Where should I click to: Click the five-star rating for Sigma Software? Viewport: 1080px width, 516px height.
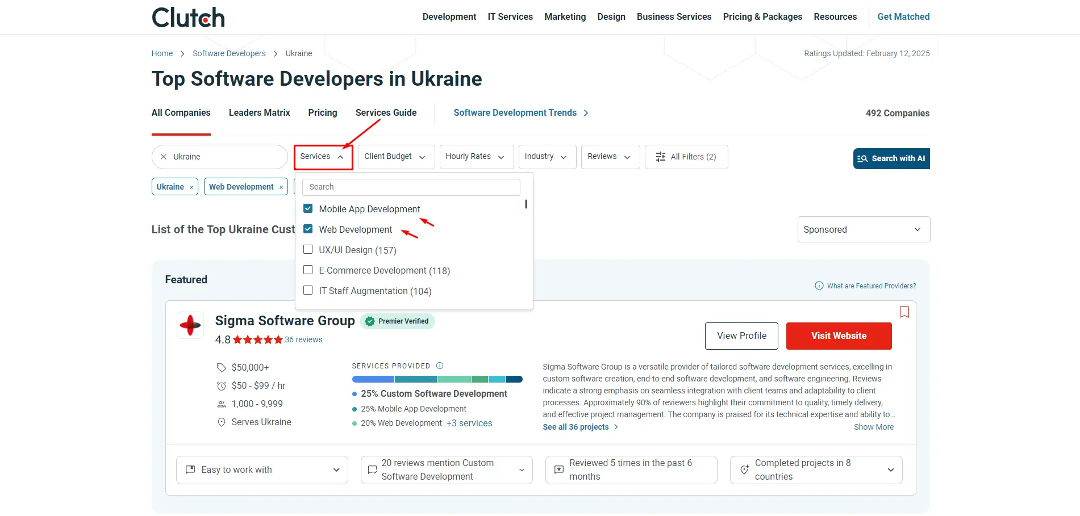(x=258, y=339)
